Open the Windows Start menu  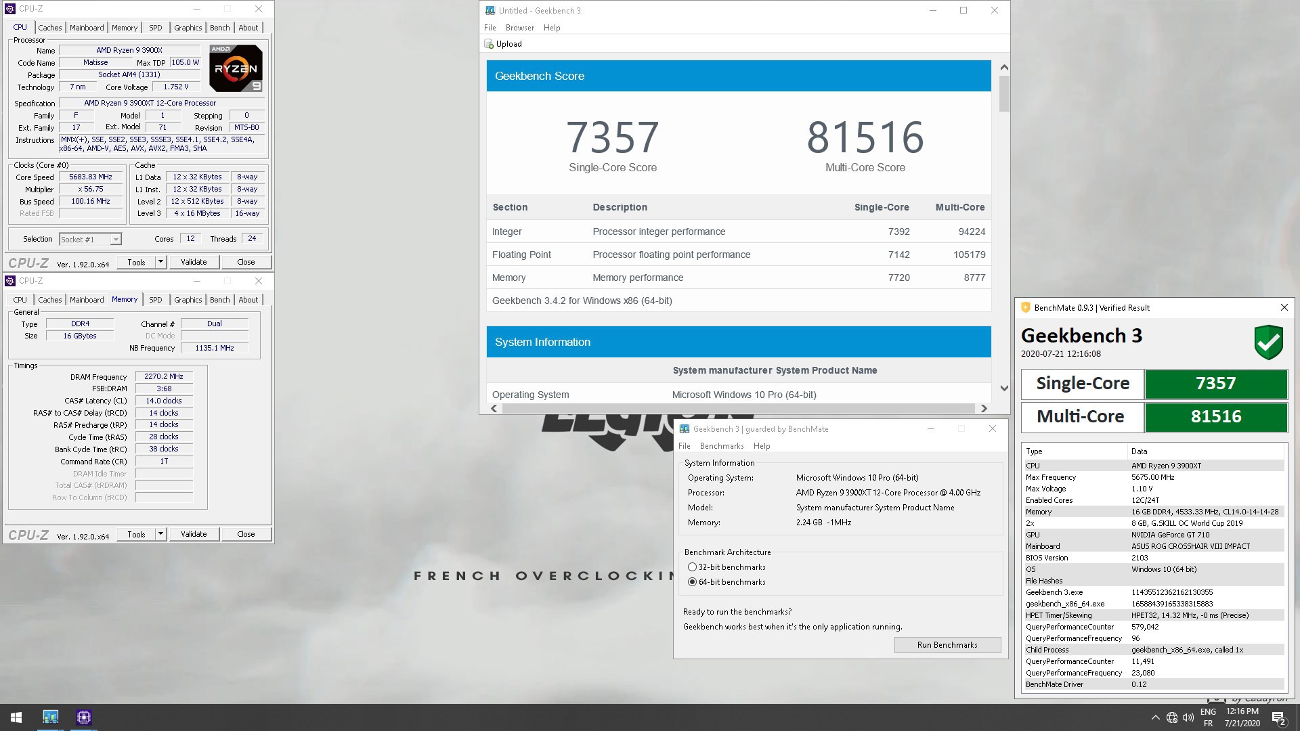[x=16, y=717]
